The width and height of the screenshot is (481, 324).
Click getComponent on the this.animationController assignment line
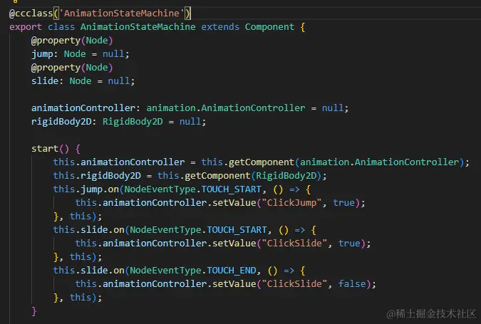pos(262,162)
